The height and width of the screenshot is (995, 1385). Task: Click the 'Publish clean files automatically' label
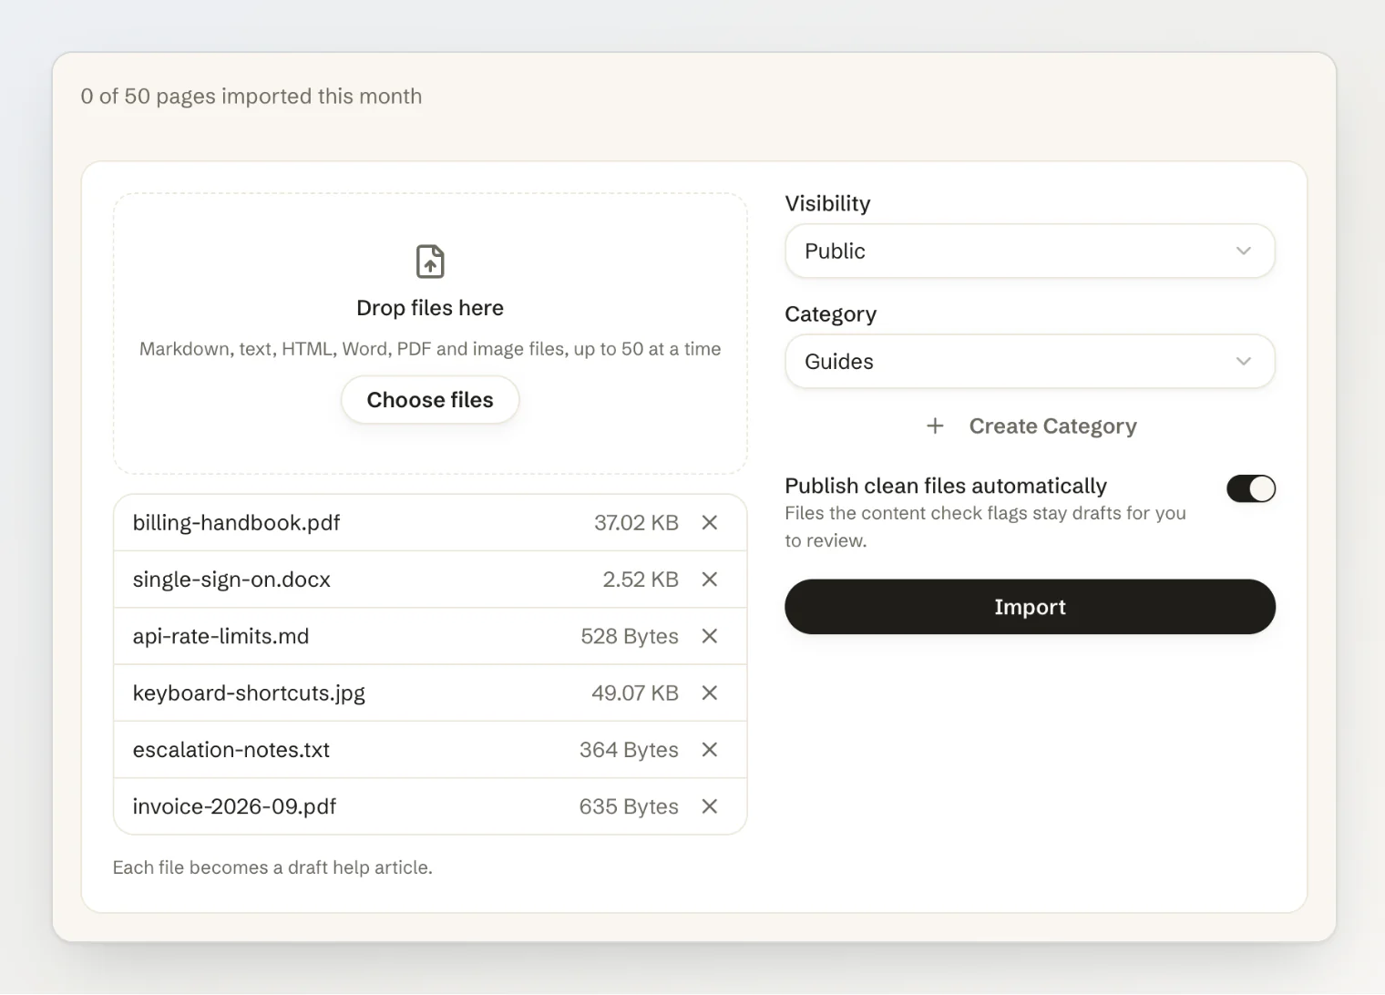pyautogui.click(x=946, y=486)
